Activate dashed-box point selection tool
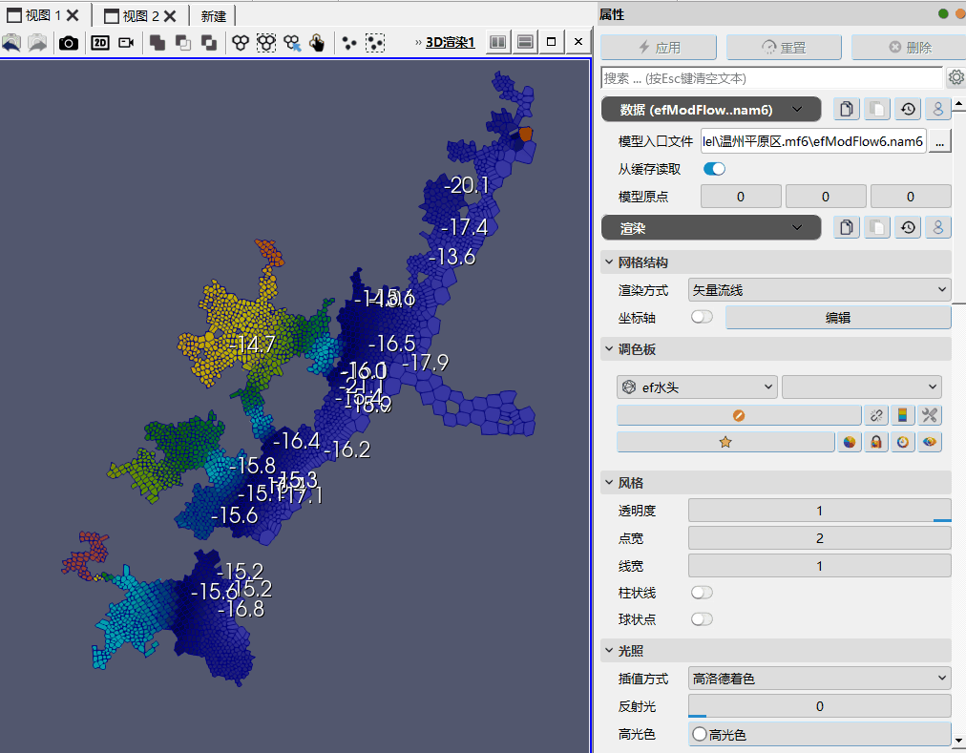This screenshot has width=966, height=753. (x=375, y=43)
